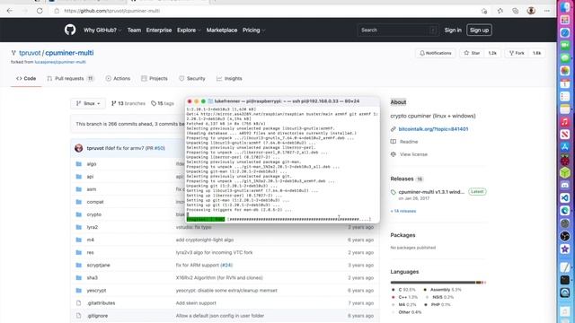Viewport: 575px width, 323px height.
Task: Click the GitHub search field
Action: 398,30
